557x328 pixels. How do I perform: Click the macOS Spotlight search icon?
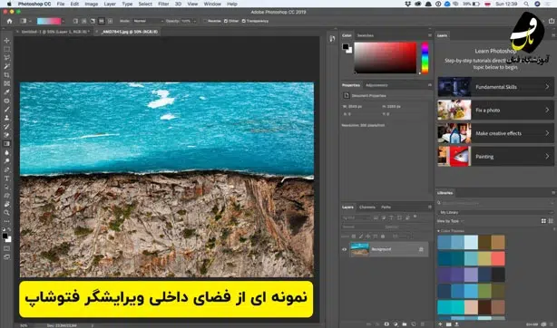click(x=526, y=4)
